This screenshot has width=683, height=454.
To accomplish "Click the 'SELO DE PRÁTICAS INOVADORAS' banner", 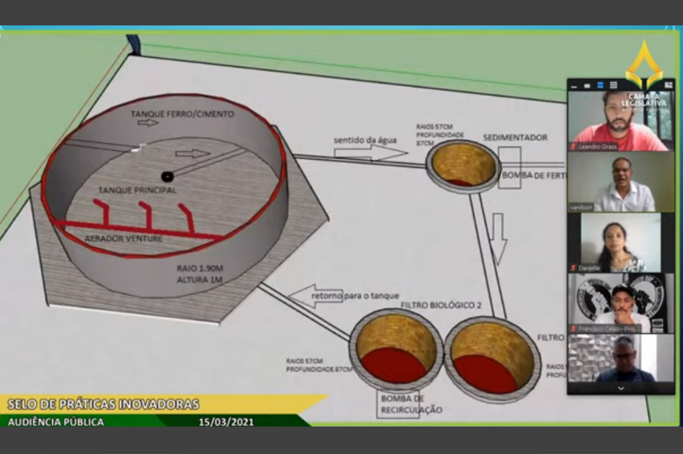I will pos(104,404).
